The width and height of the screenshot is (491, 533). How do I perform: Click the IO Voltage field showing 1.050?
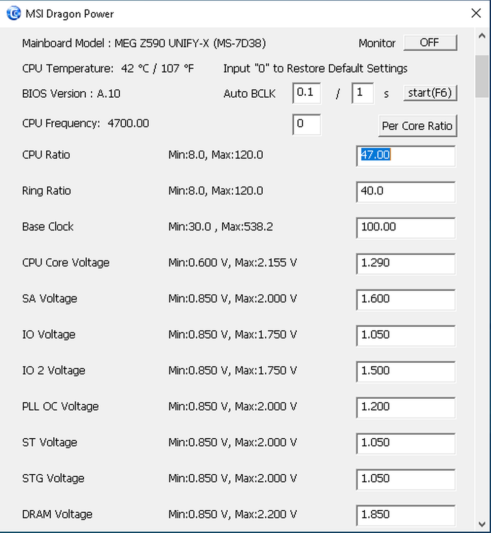pos(405,336)
